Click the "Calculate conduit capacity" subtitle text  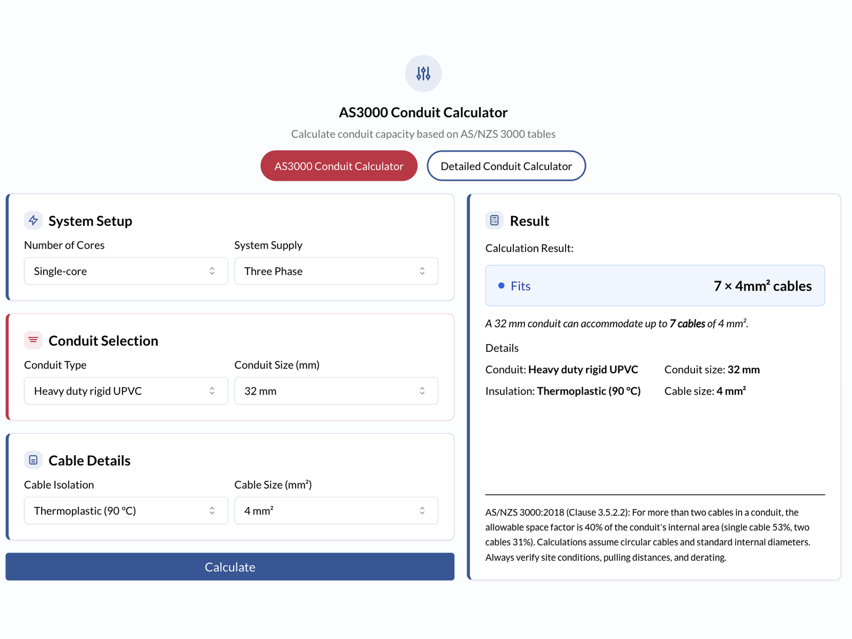click(x=423, y=134)
